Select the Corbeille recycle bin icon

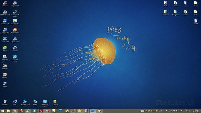(5, 102)
